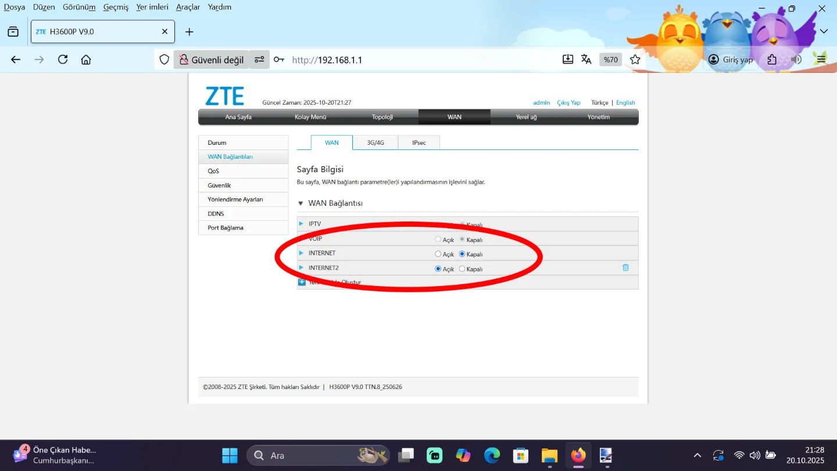Click the %70 zoom level indicator

611,59
